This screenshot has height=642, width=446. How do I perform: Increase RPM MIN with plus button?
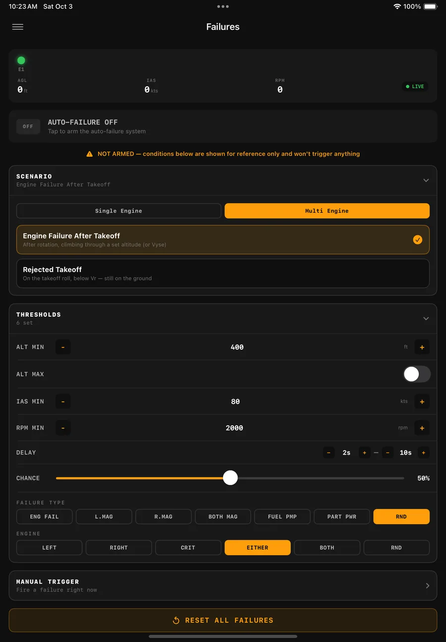click(x=422, y=428)
